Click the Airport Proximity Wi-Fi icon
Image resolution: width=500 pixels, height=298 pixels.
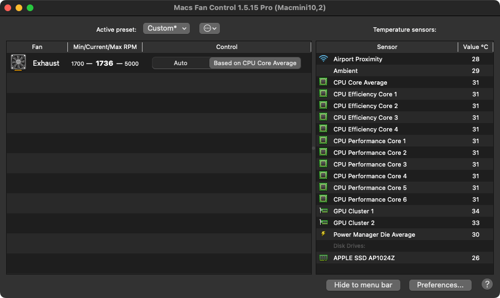tap(323, 58)
